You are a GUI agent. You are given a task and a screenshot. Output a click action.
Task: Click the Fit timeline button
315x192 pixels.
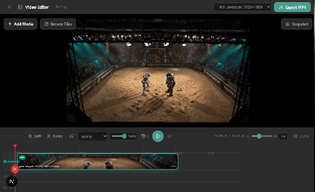pyautogui.click(x=283, y=136)
